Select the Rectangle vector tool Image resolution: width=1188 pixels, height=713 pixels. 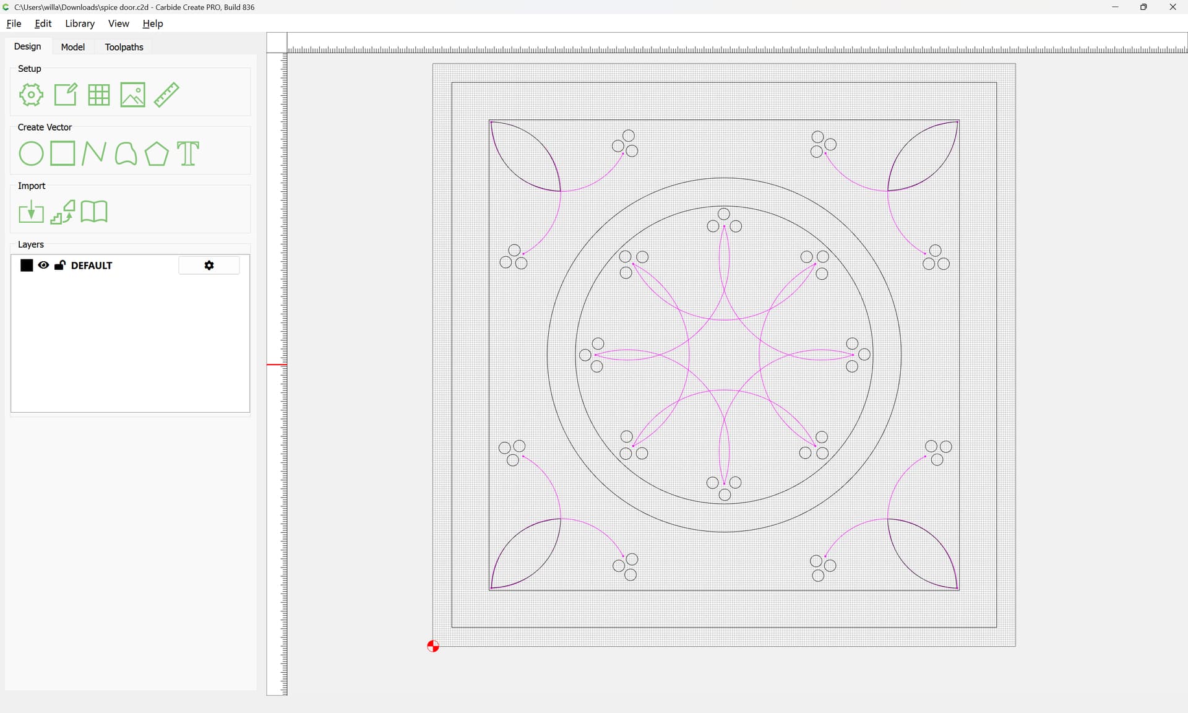tap(62, 153)
